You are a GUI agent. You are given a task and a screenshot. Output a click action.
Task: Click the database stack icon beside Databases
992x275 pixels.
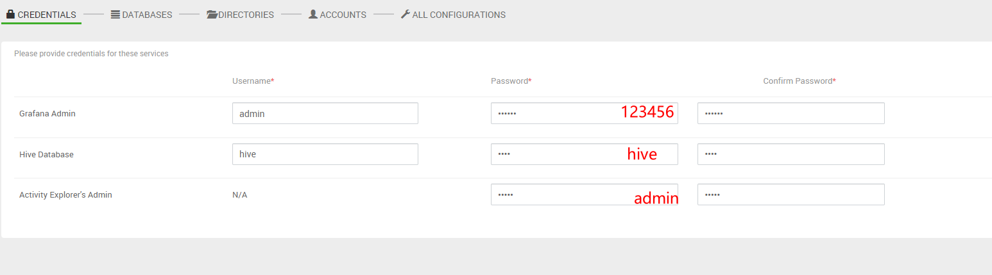(115, 14)
